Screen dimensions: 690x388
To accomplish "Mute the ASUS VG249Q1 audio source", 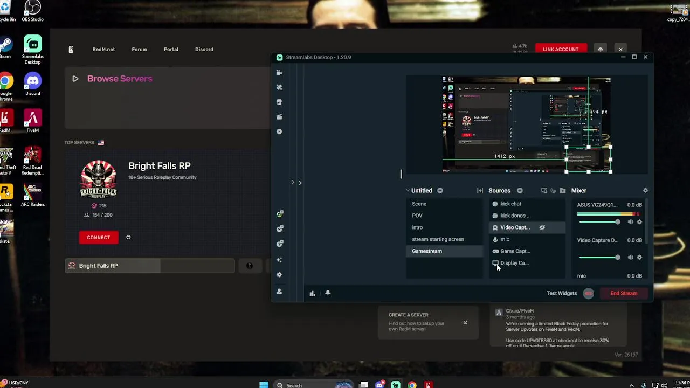I will [630, 222].
